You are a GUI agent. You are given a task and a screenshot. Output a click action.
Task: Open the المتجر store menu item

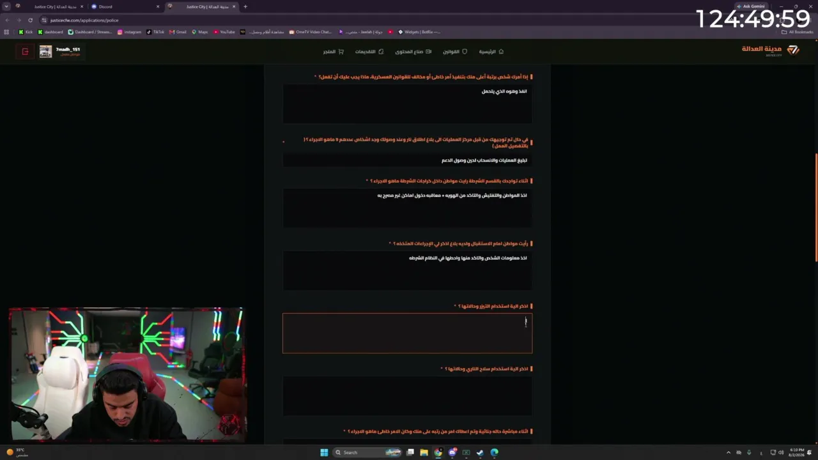click(333, 52)
